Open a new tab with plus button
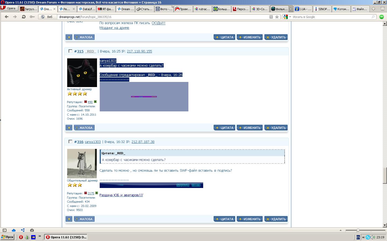This screenshot has height=241, width=387. [x=373, y=9]
